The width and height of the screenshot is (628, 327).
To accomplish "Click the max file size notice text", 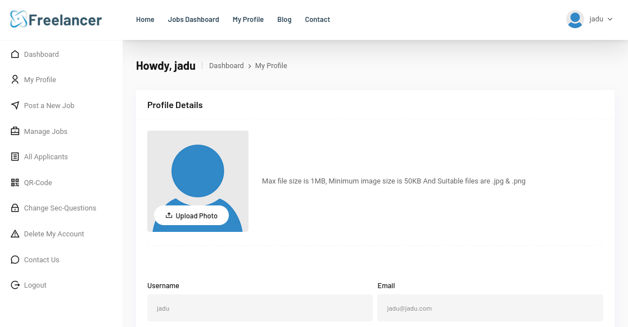I will 394,181.
